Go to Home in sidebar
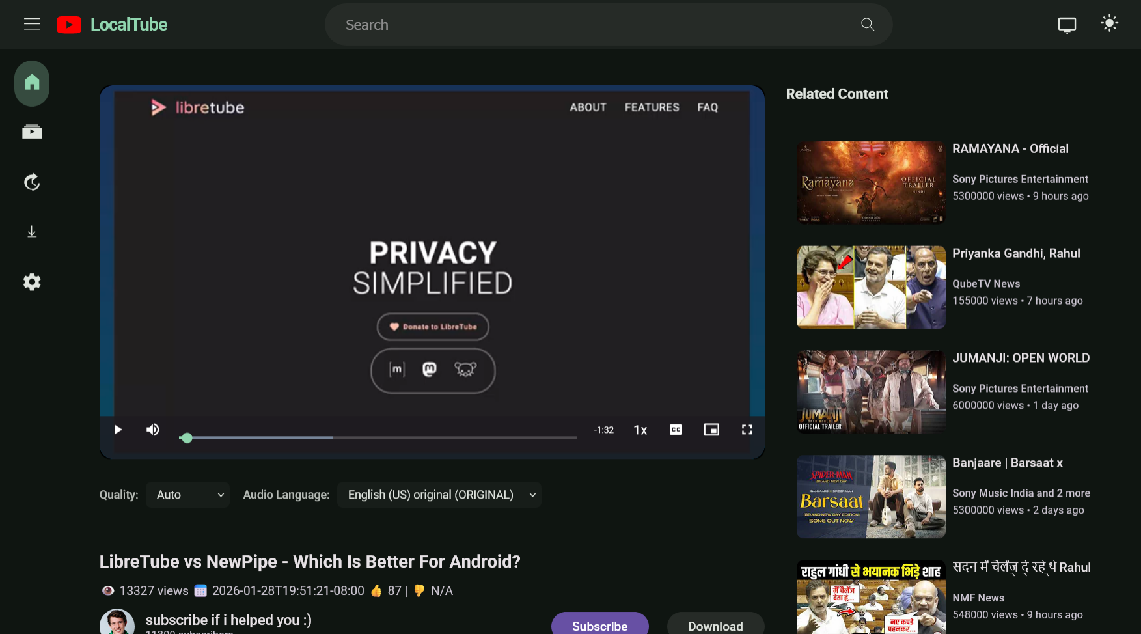This screenshot has height=634, width=1141. coord(32,83)
